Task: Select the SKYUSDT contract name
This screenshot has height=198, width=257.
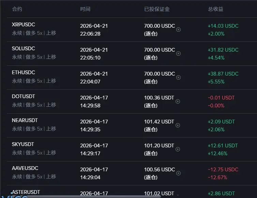Action: [23, 145]
